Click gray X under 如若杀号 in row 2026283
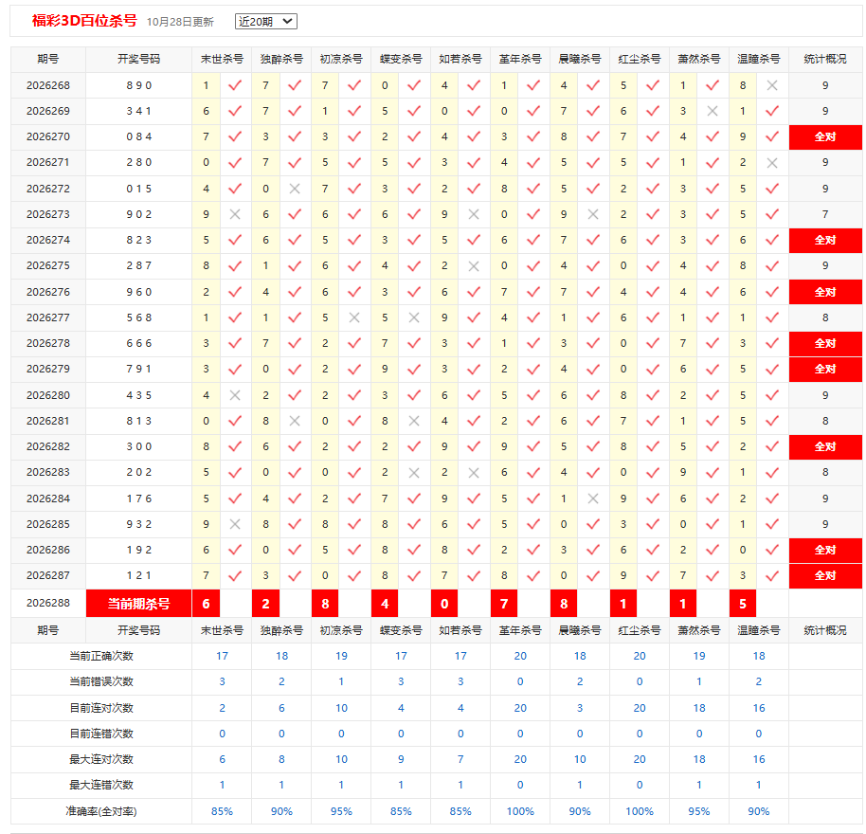 point(474,472)
